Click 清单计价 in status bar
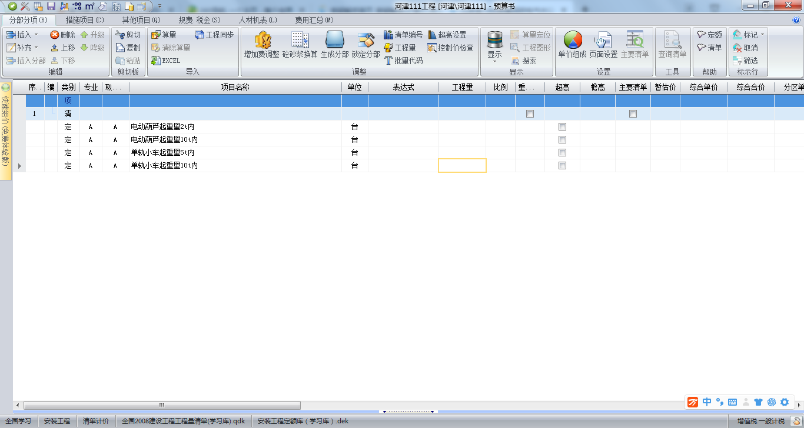 [96, 421]
